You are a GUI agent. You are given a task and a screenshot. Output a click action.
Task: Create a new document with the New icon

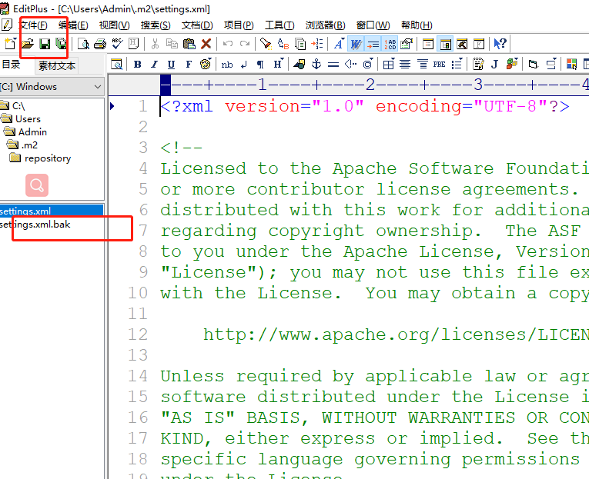tap(10, 44)
